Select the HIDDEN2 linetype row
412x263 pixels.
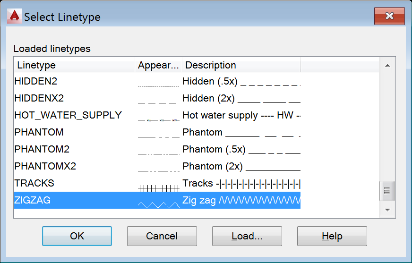point(36,81)
